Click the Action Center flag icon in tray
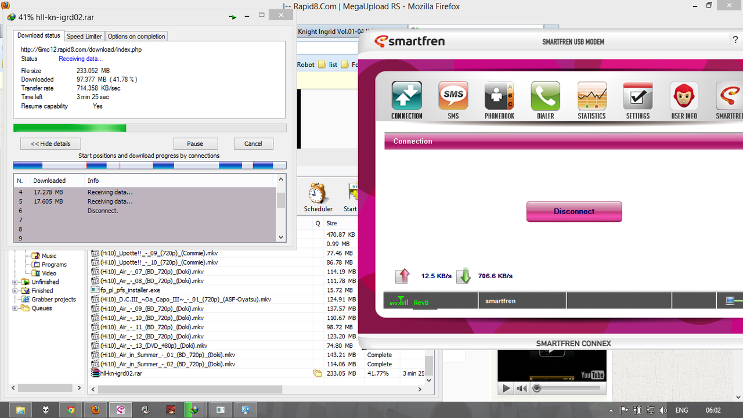The height and width of the screenshot is (418, 743). (625, 410)
